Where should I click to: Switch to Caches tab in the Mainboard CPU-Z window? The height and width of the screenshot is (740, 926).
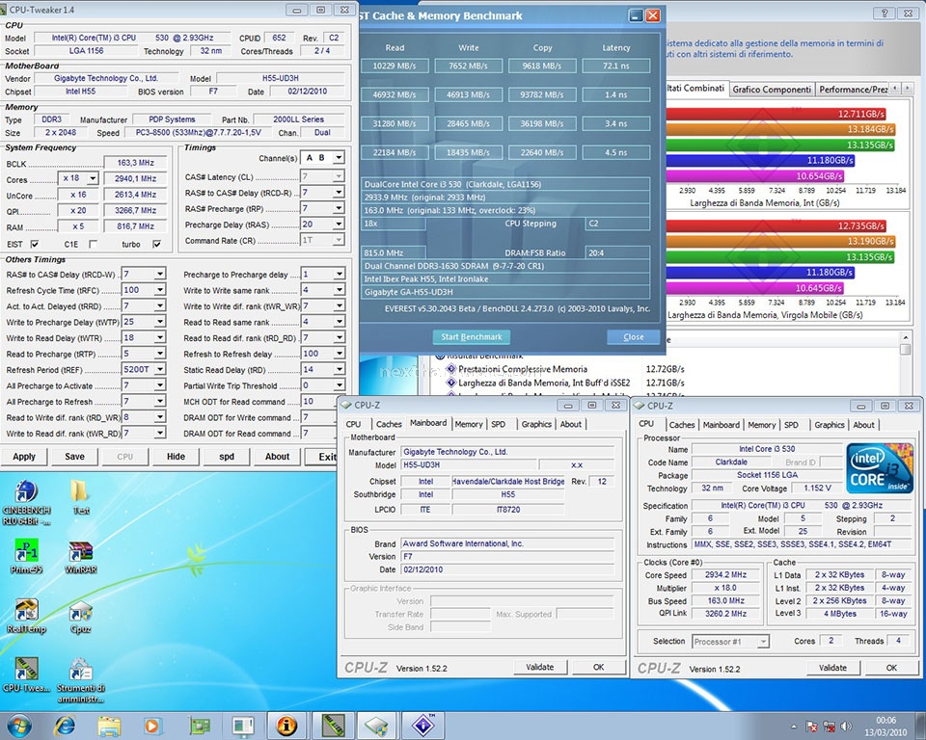[x=389, y=424]
